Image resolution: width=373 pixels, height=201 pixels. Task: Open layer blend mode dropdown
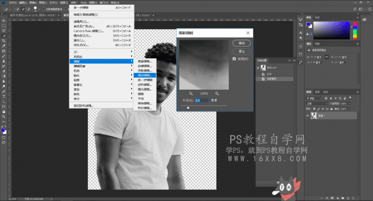click(x=317, y=104)
